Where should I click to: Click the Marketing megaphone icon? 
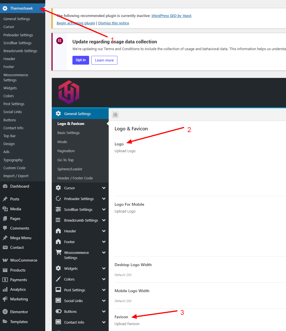[5, 299]
